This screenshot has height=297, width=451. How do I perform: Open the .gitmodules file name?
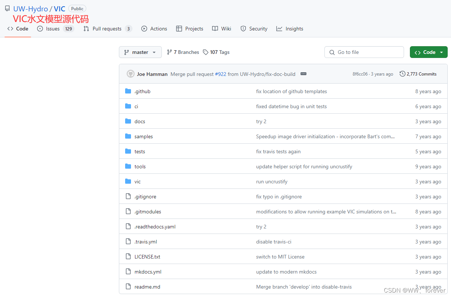pyautogui.click(x=148, y=212)
